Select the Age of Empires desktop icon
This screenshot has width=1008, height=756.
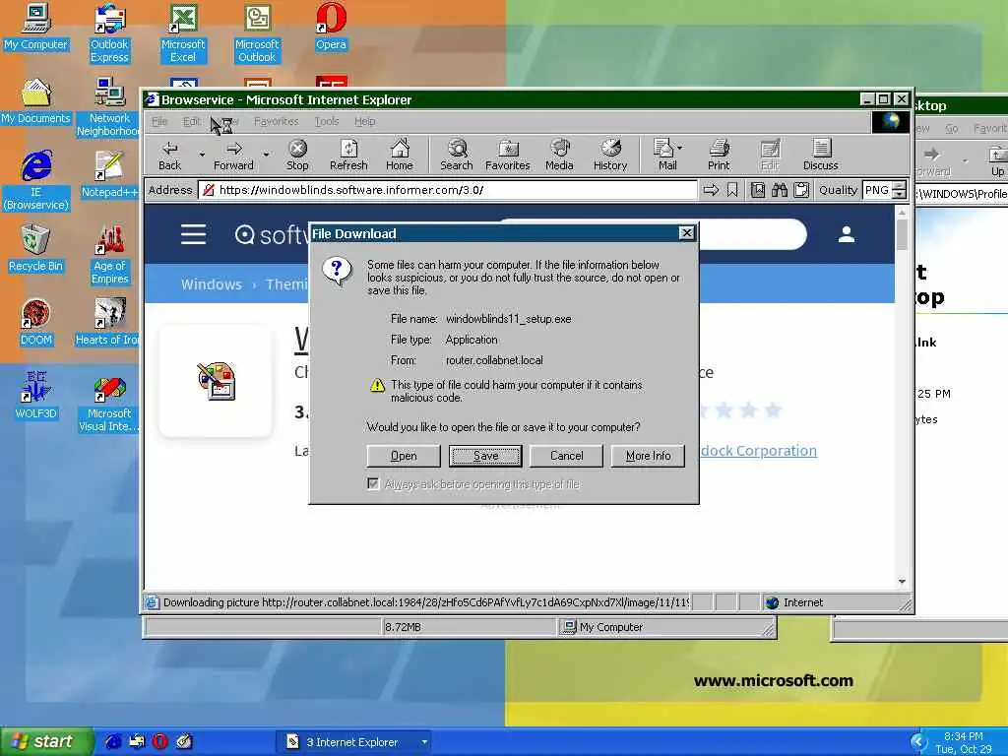point(109,255)
